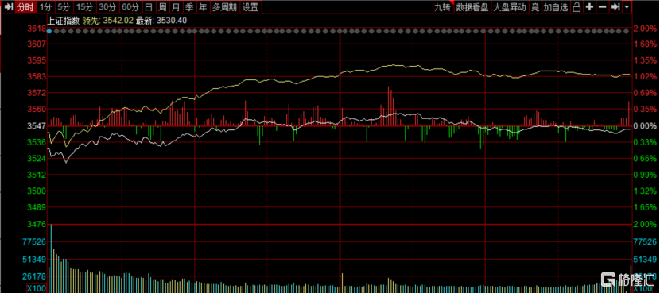The width and height of the screenshot is (660, 293).
Task: Click the lock icon in top toolbar
Action: click(x=577, y=6)
